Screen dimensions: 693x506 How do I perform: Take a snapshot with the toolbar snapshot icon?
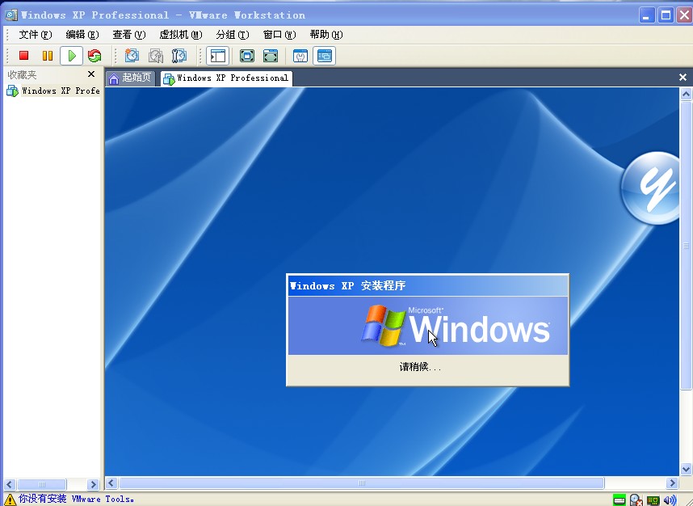pyautogui.click(x=132, y=56)
